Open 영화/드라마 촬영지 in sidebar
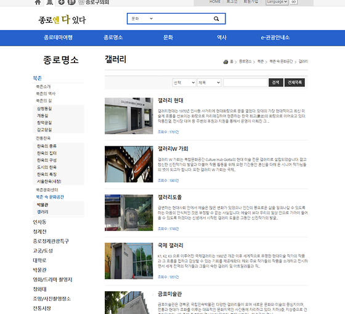This screenshot has width=345, height=314. click(x=52, y=279)
